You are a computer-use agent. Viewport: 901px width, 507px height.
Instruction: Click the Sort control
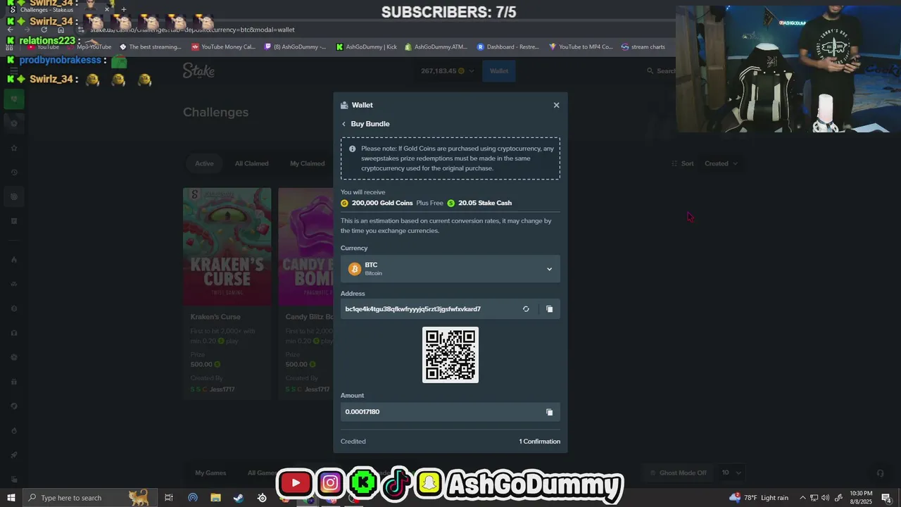point(683,163)
